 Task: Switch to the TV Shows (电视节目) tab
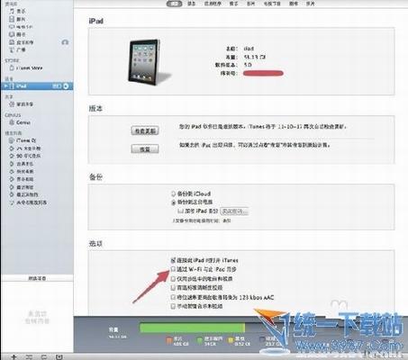(x=272, y=4)
